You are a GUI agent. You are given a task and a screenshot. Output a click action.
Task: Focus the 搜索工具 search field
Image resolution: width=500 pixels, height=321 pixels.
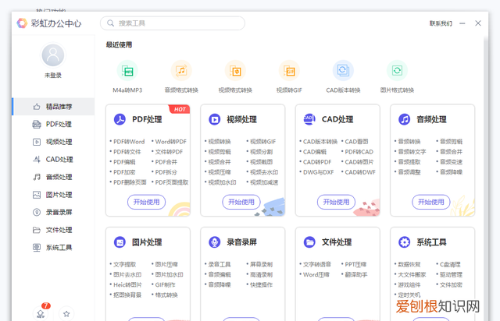173,23
